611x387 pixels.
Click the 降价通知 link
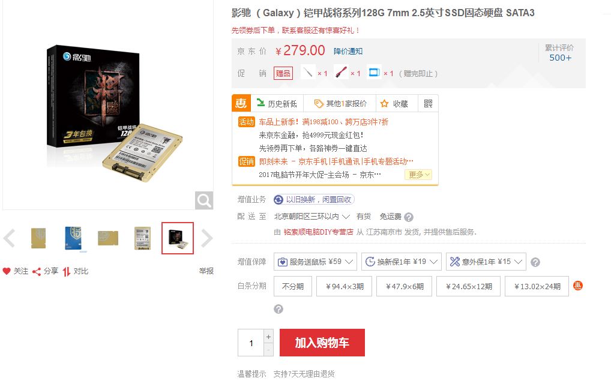348,51
